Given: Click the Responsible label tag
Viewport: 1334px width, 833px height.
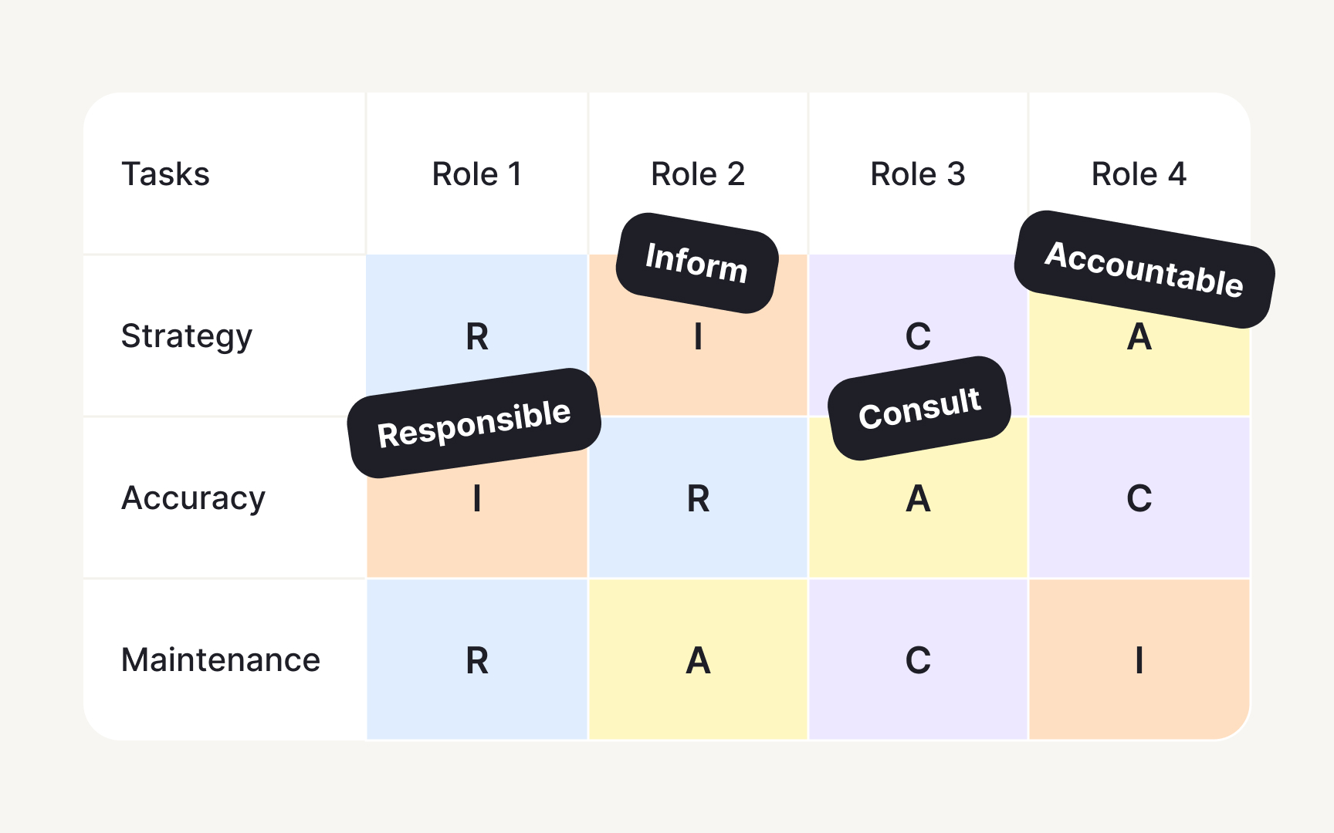Looking at the screenshot, I should coord(474,423).
